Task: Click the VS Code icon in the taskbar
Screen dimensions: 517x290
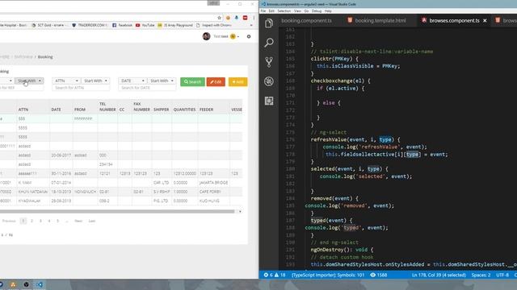Action: 40,284
